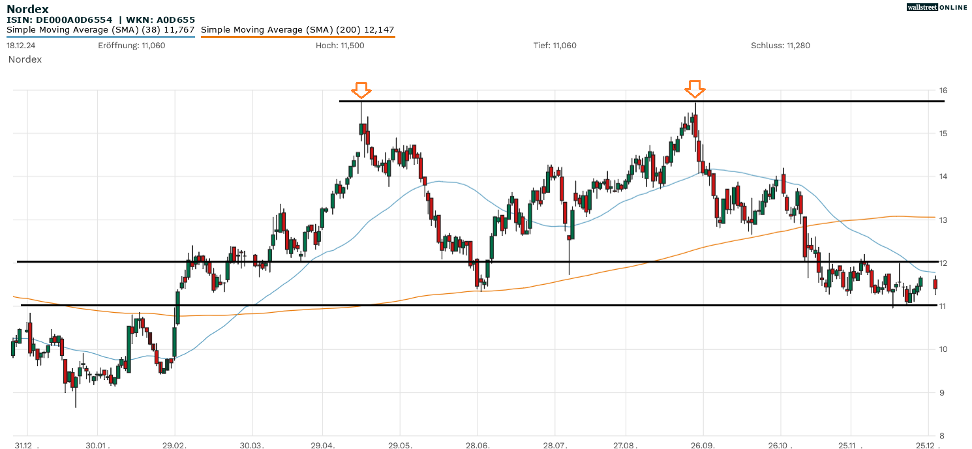Viewport: 972px width, 449px height.
Task: Click the 12 label on the price axis
Action: pyautogui.click(x=943, y=263)
